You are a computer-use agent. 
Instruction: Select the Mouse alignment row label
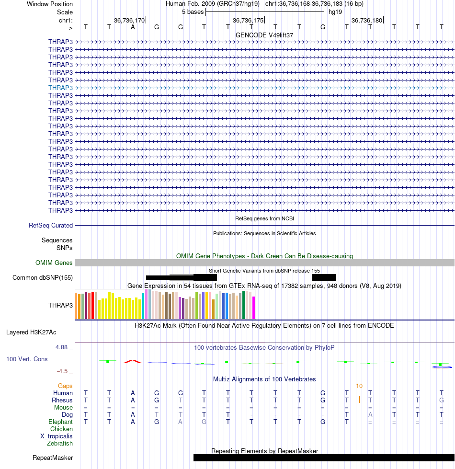tap(63, 407)
